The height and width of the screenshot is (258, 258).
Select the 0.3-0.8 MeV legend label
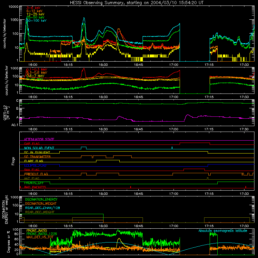tap(36, 73)
